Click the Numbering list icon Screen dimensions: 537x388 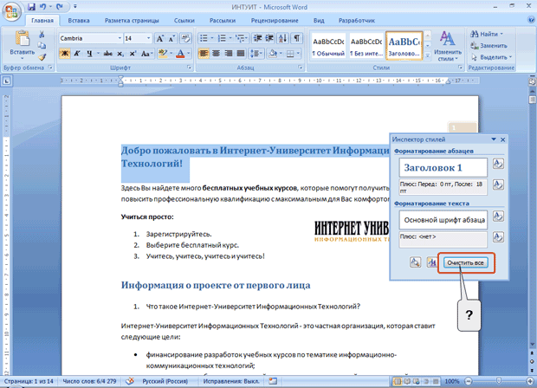point(222,38)
